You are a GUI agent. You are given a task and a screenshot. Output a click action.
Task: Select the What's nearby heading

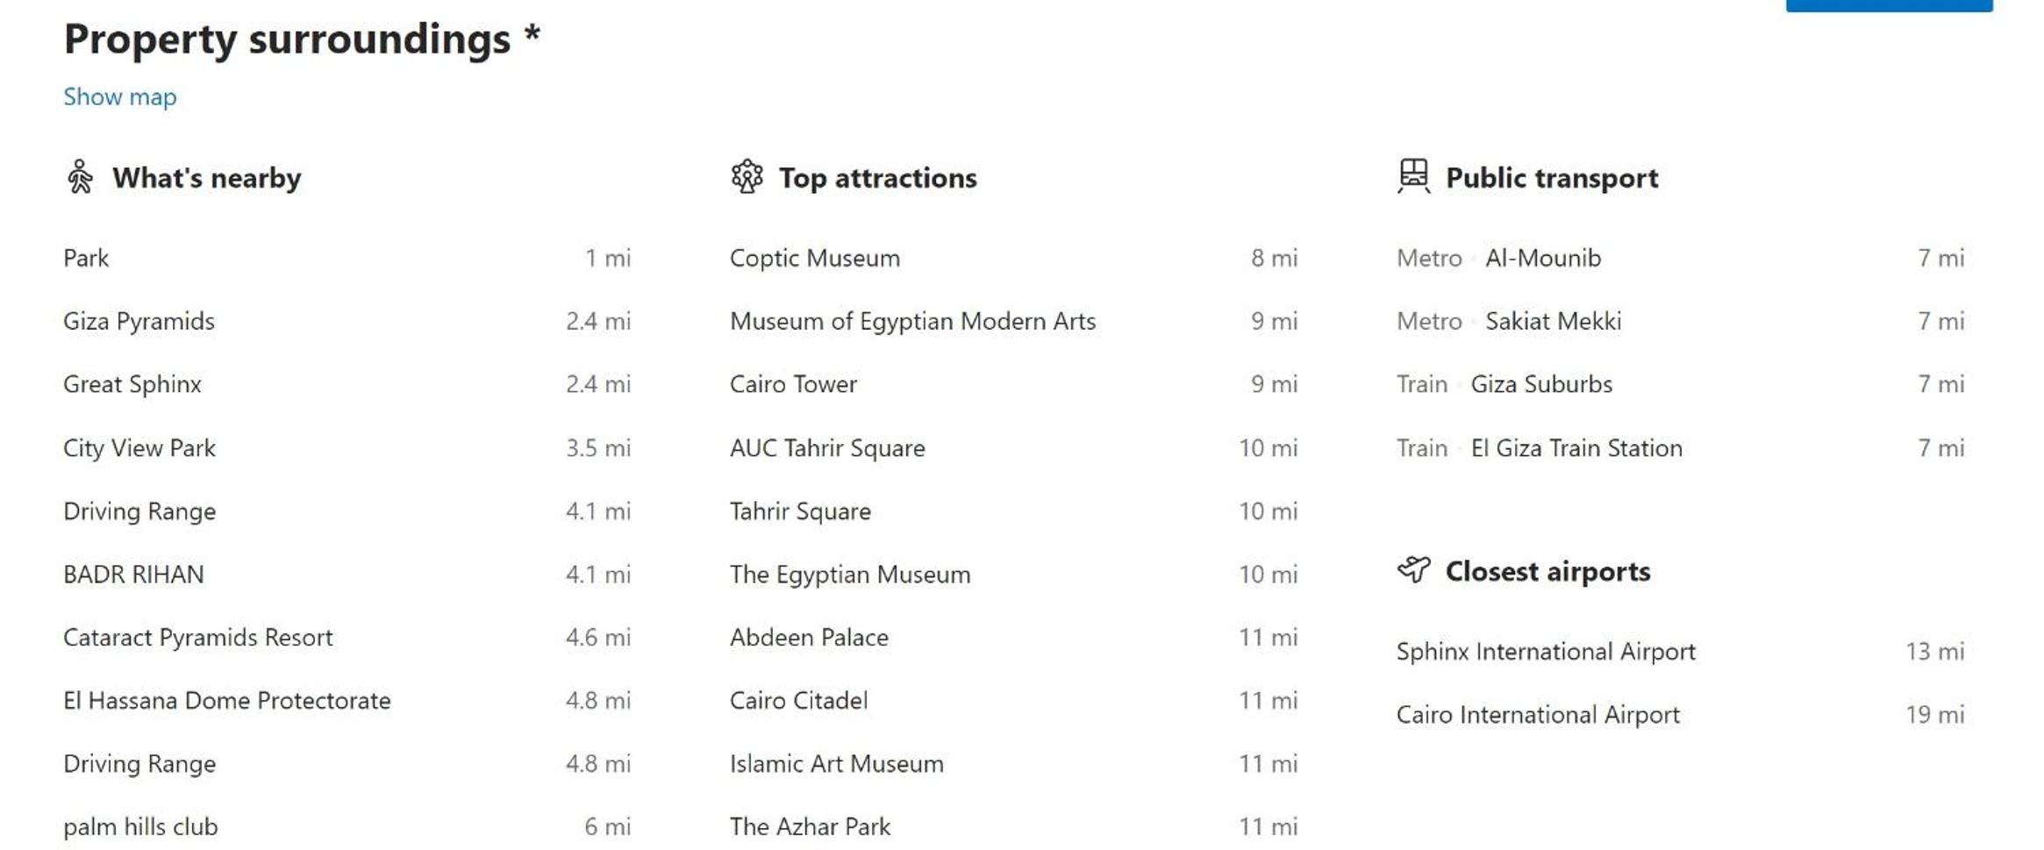[206, 178]
